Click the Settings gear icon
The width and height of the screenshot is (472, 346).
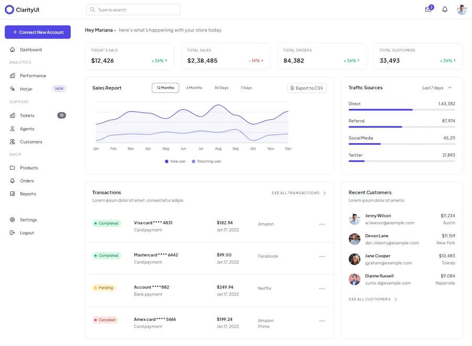click(13, 219)
